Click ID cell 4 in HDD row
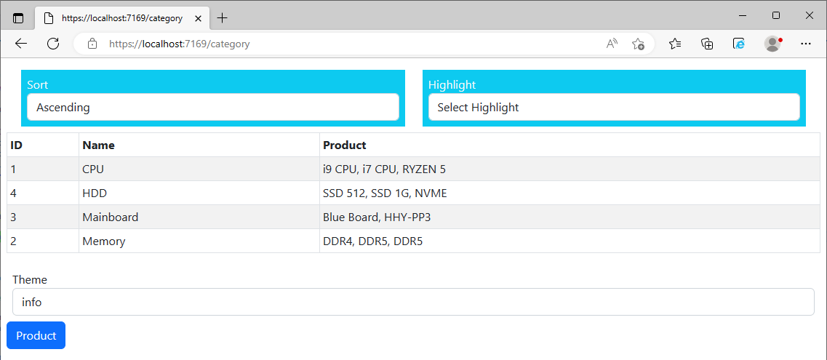The width and height of the screenshot is (827, 360). 43,193
